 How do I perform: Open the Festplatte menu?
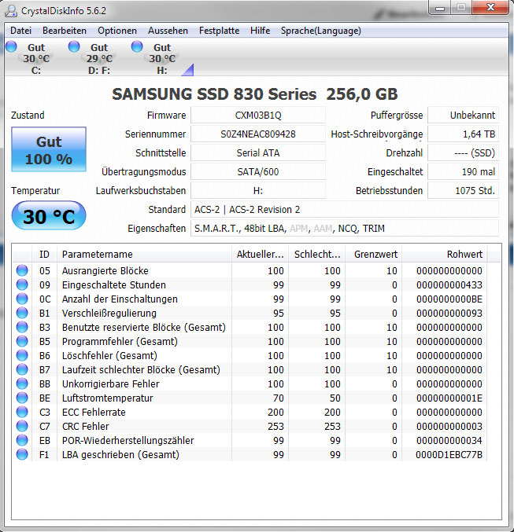coord(219,31)
